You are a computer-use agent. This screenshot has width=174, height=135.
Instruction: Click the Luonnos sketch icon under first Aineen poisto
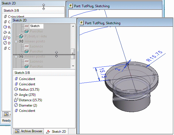pos(26,46)
